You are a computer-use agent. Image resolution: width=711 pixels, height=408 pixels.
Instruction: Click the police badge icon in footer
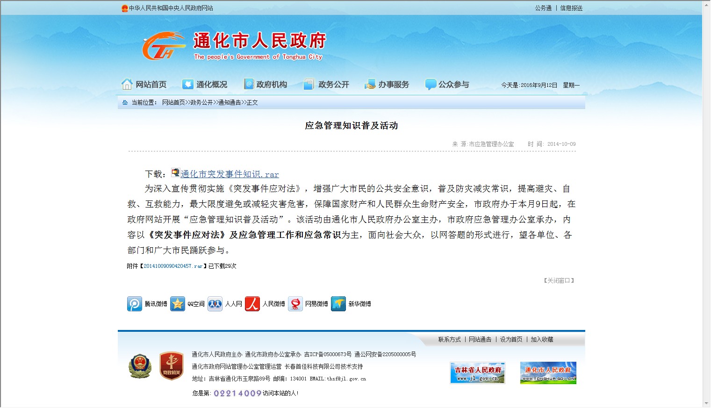coord(140,366)
